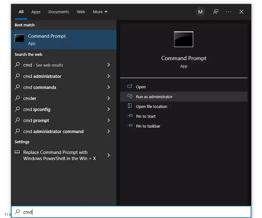
Task: Click the M account avatar
Action: (x=200, y=12)
